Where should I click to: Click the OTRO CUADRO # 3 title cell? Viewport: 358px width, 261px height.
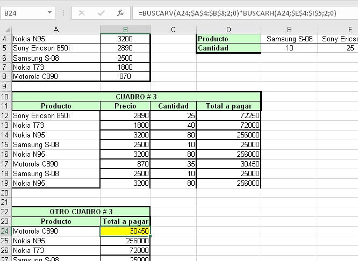tap(81, 212)
